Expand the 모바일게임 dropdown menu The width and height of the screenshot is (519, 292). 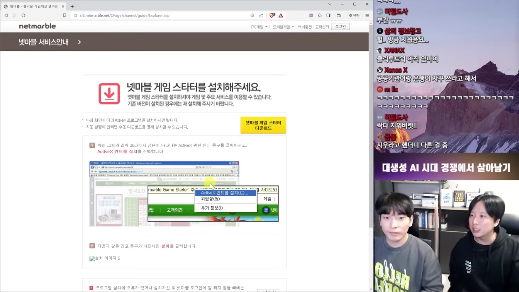(283, 27)
